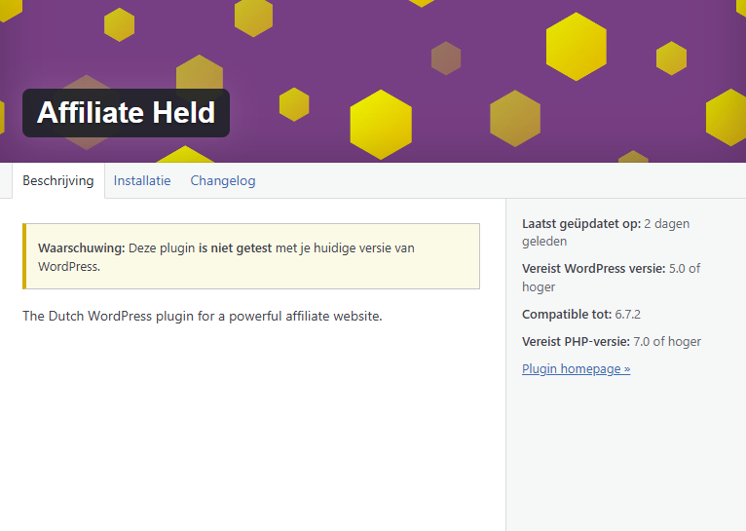Click the yellow left border of the warning
Viewport: 746px width, 531px height.
[24, 256]
